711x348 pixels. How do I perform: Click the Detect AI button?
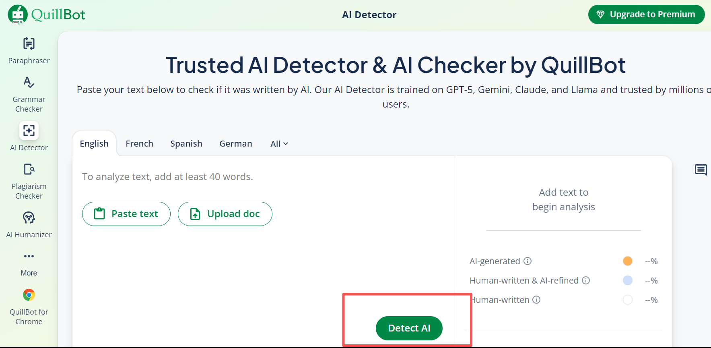click(x=409, y=328)
